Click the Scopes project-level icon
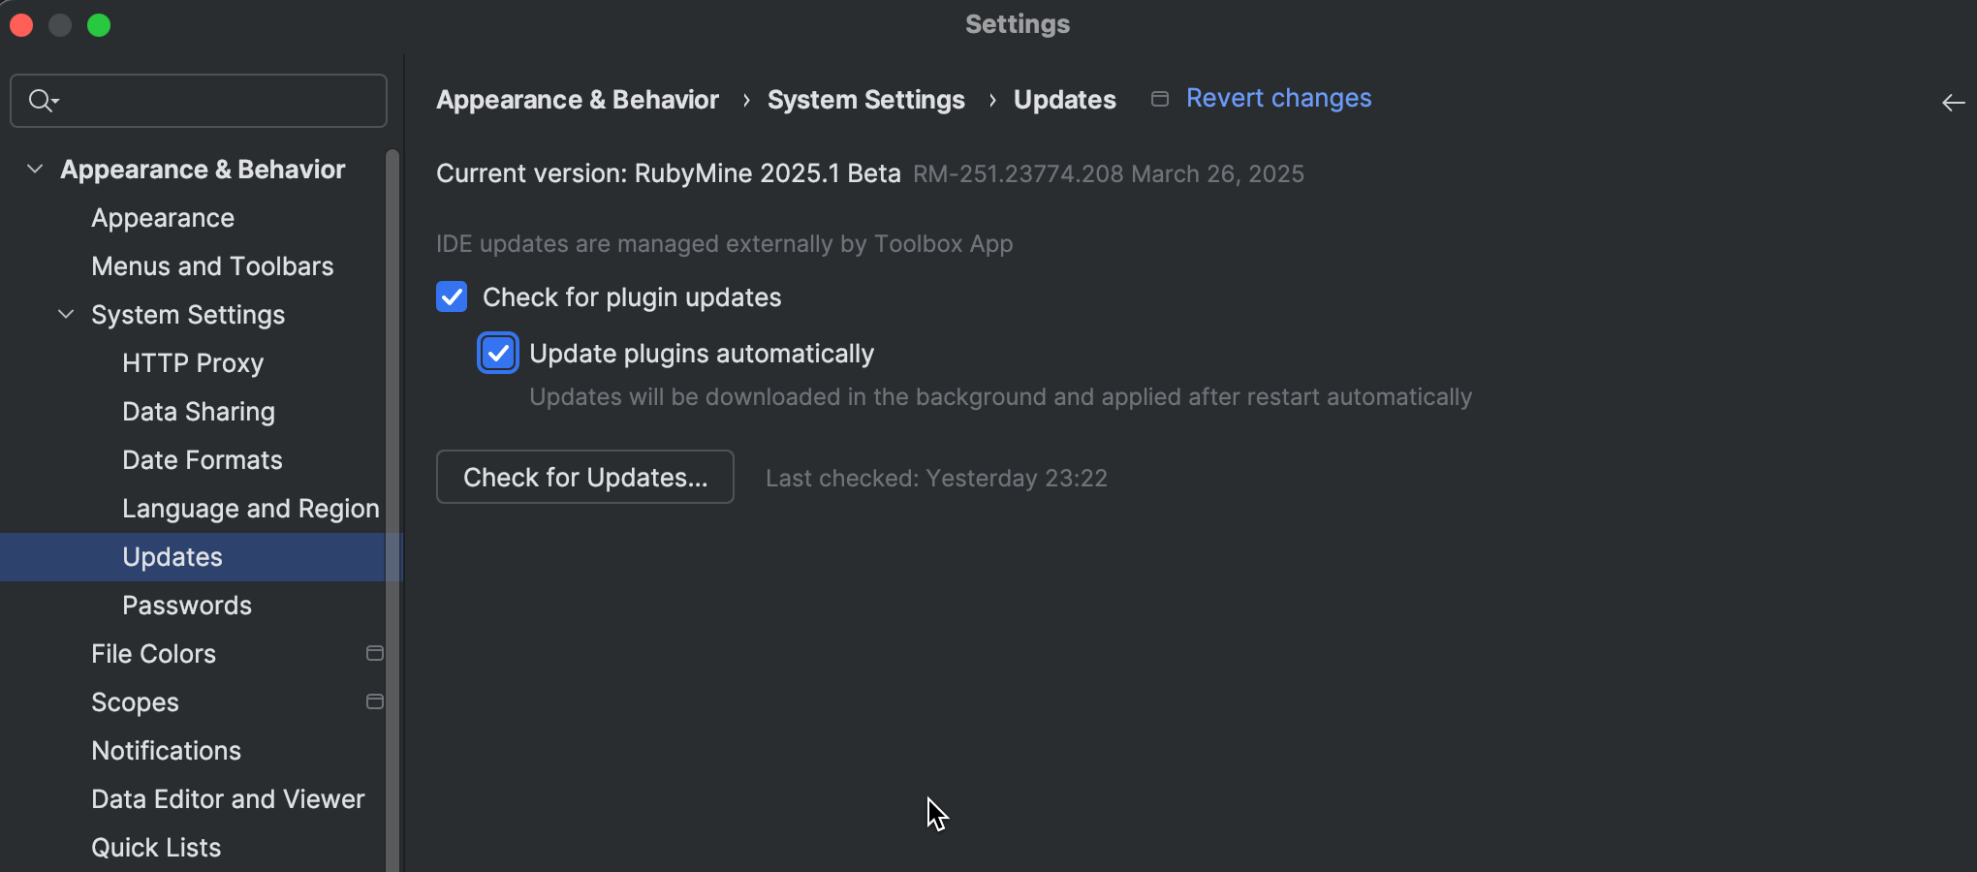Viewport: 1977px width, 872px height. [x=375, y=701]
